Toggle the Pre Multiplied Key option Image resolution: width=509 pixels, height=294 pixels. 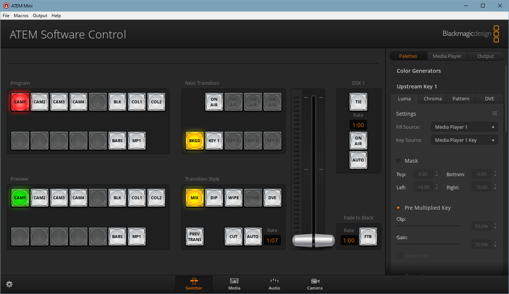398,208
